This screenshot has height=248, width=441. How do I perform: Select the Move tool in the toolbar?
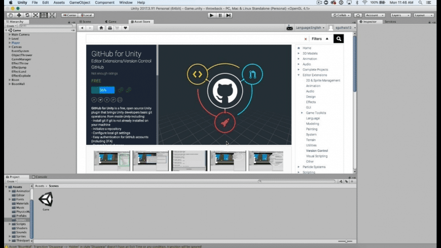pyautogui.click(x=19, y=15)
